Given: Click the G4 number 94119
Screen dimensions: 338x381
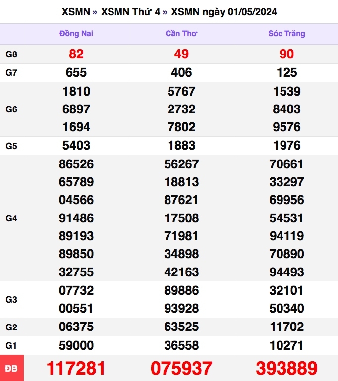Looking at the screenshot, I should pos(287,236).
